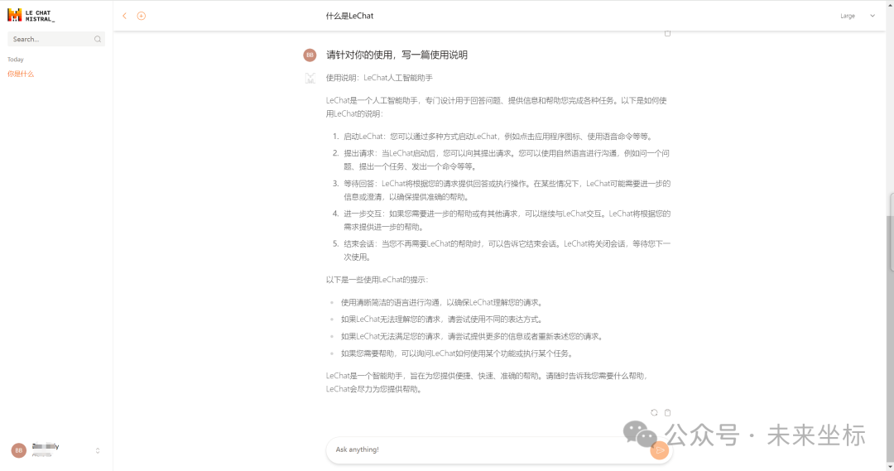Click the search magnifier icon
The width and height of the screenshot is (894, 471).
(x=98, y=40)
